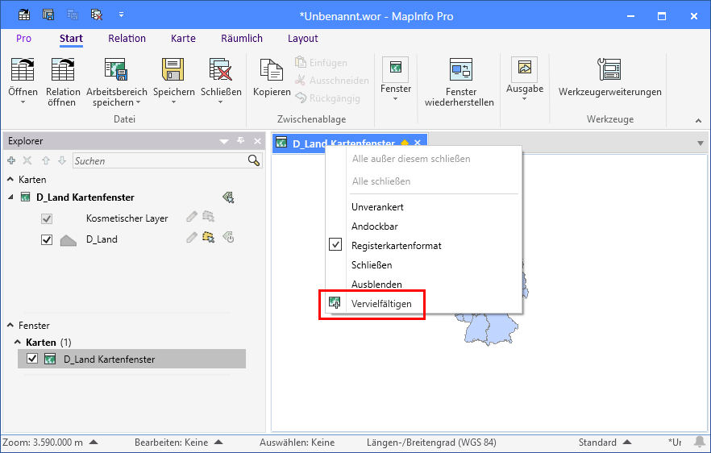Image resolution: width=711 pixels, height=453 pixels.
Task: Open the Explorer panel dropdown arrow
Action: point(224,142)
